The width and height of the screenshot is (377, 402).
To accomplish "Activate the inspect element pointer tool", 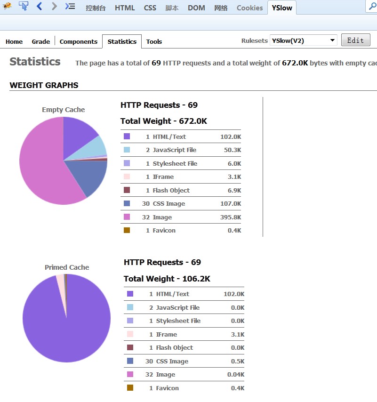I will point(23,7).
